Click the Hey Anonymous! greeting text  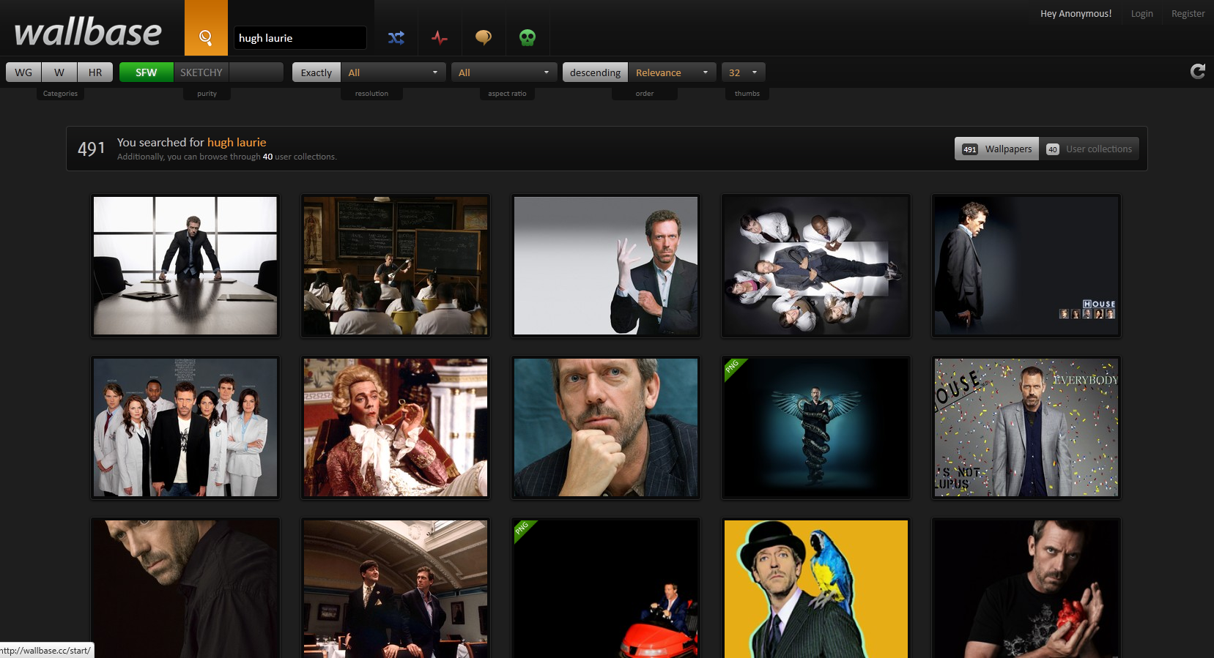(x=1076, y=13)
